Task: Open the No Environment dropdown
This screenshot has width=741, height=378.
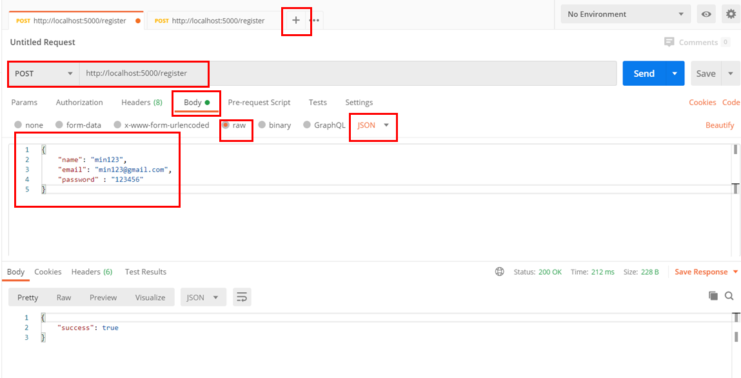Action: 624,14
